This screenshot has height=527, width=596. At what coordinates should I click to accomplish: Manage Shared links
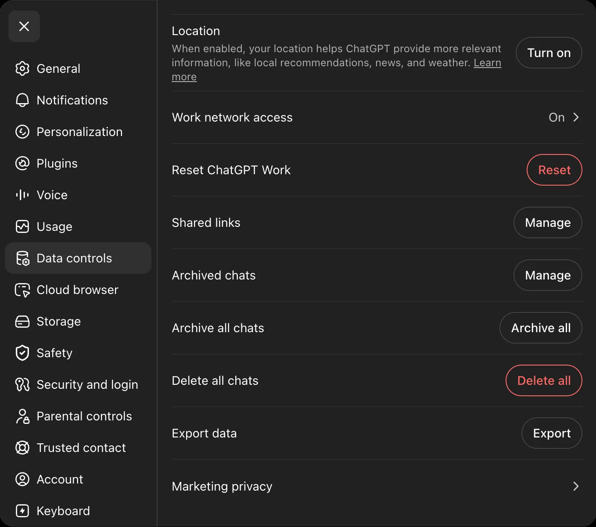coord(548,222)
